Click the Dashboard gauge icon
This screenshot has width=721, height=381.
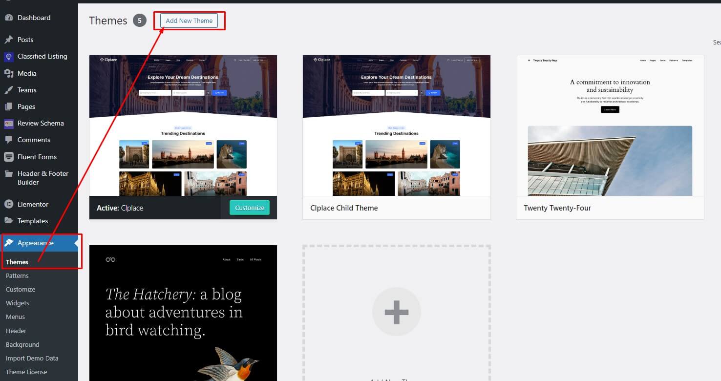coord(9,18)
